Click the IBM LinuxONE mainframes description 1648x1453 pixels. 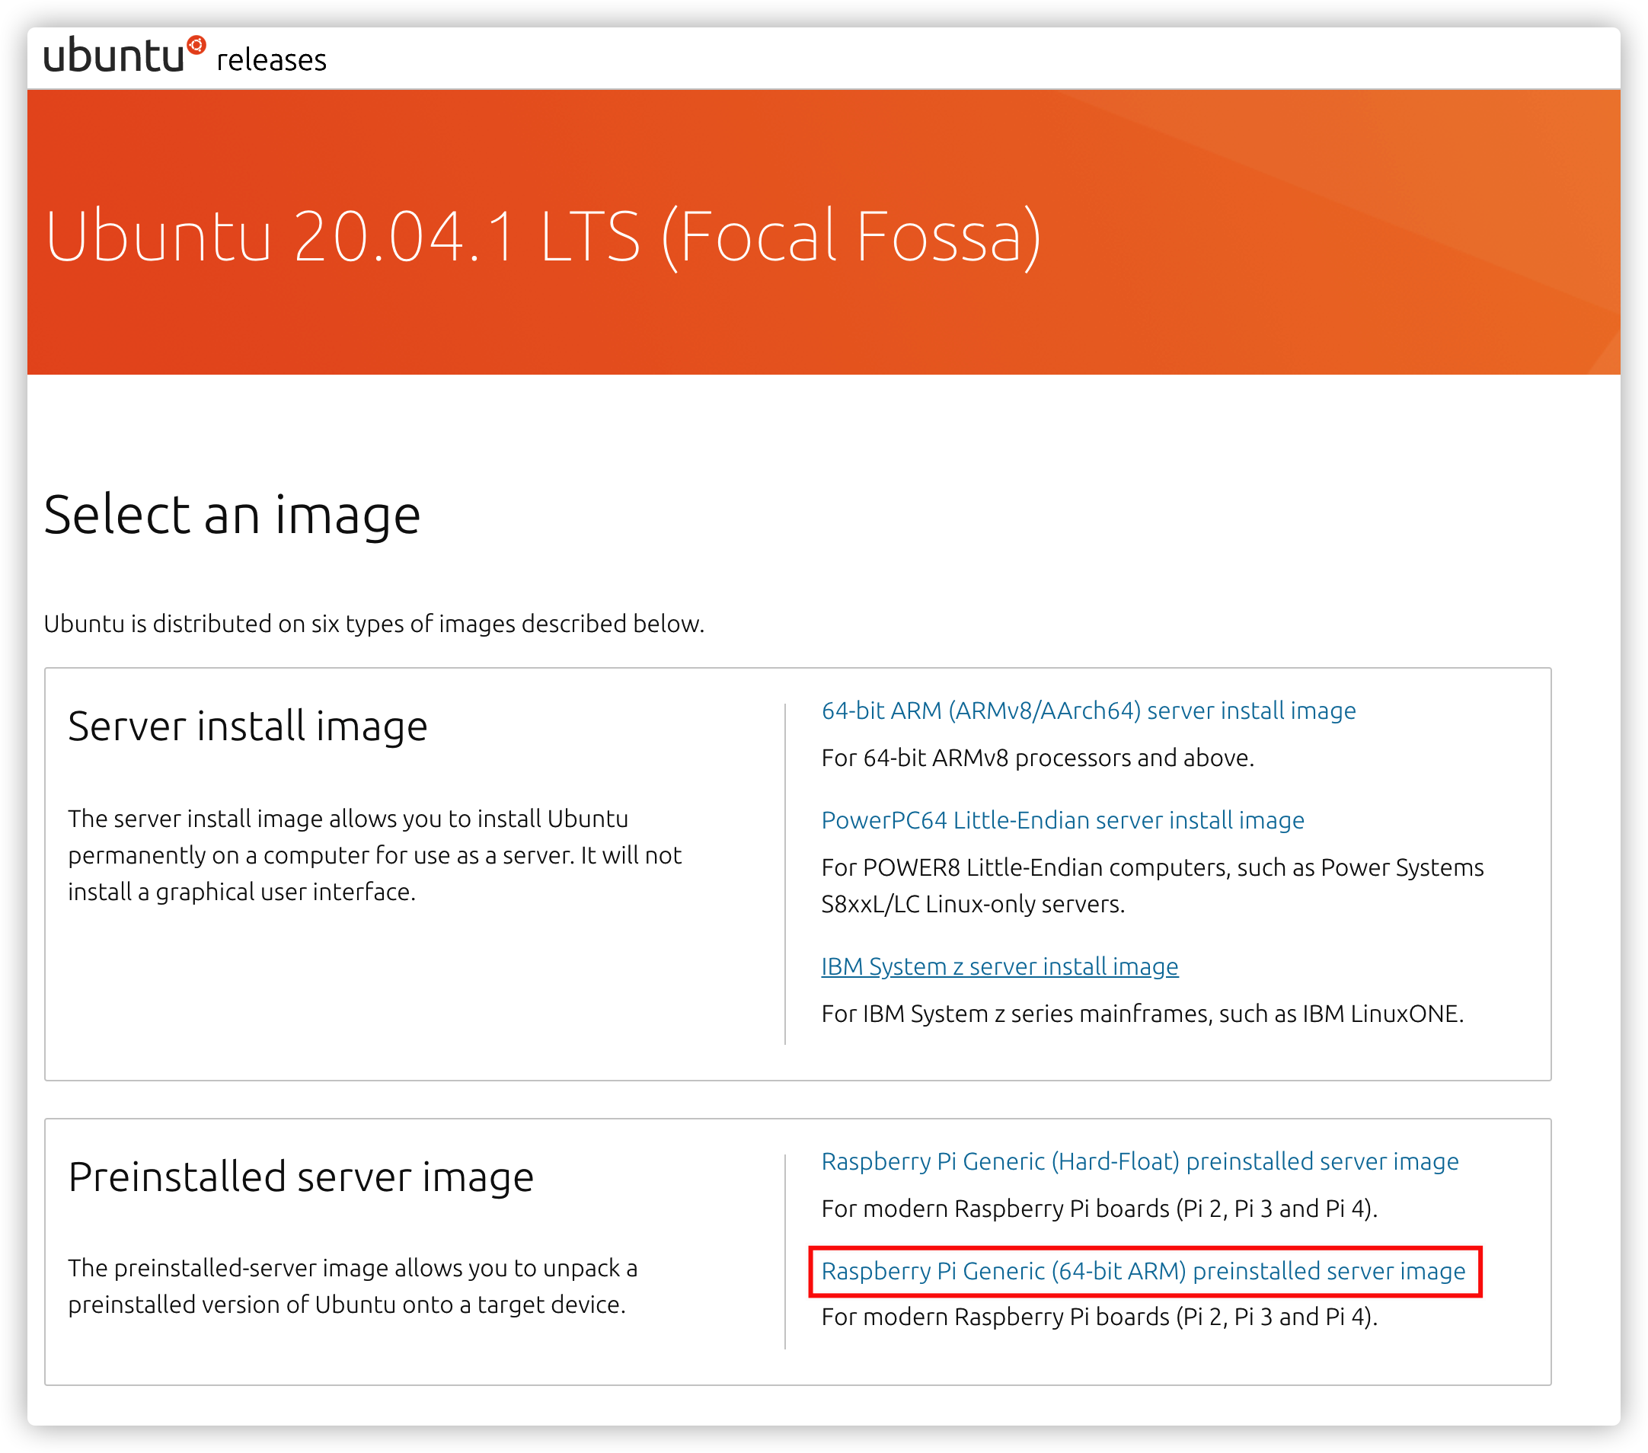coord(1142,1014)
